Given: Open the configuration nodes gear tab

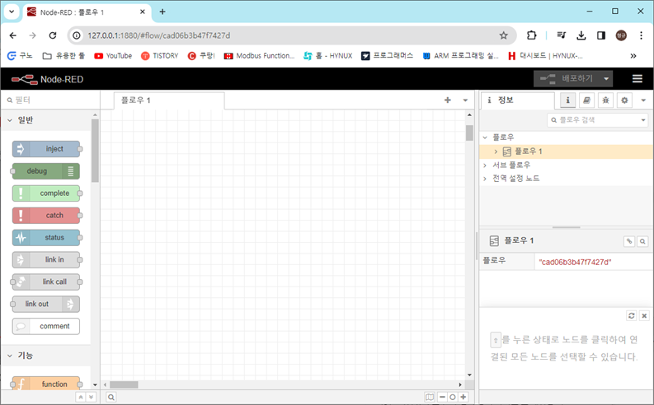Looking at the screenshot, I should [624, 100].
